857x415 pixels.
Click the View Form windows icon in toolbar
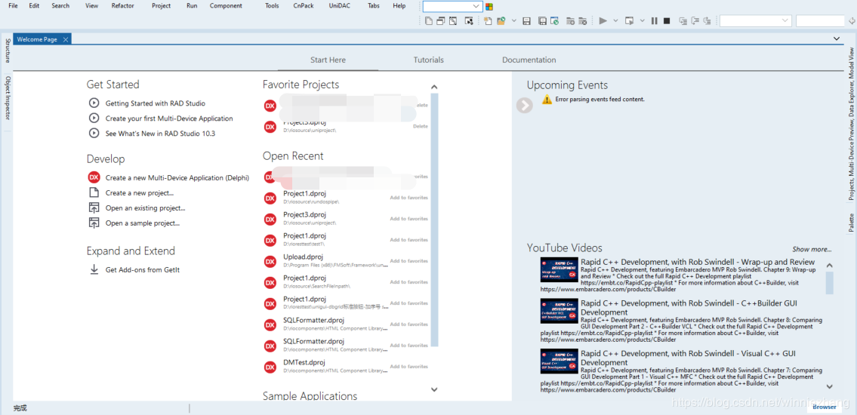[x=440, y=21]
